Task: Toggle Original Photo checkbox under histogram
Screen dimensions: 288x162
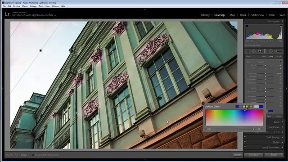Action: tap(246, 45)
